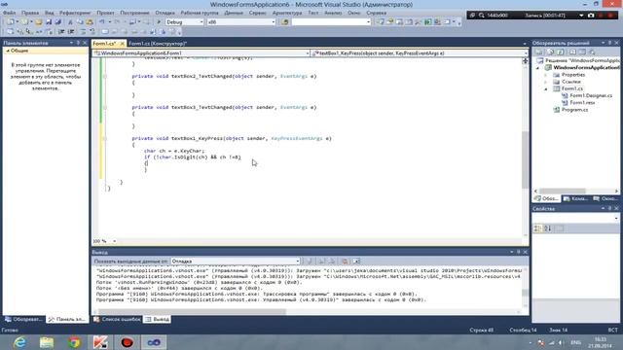Click the Copy icon in the toolbar
The height and width of the screenshot is (350, 623).
80,21
